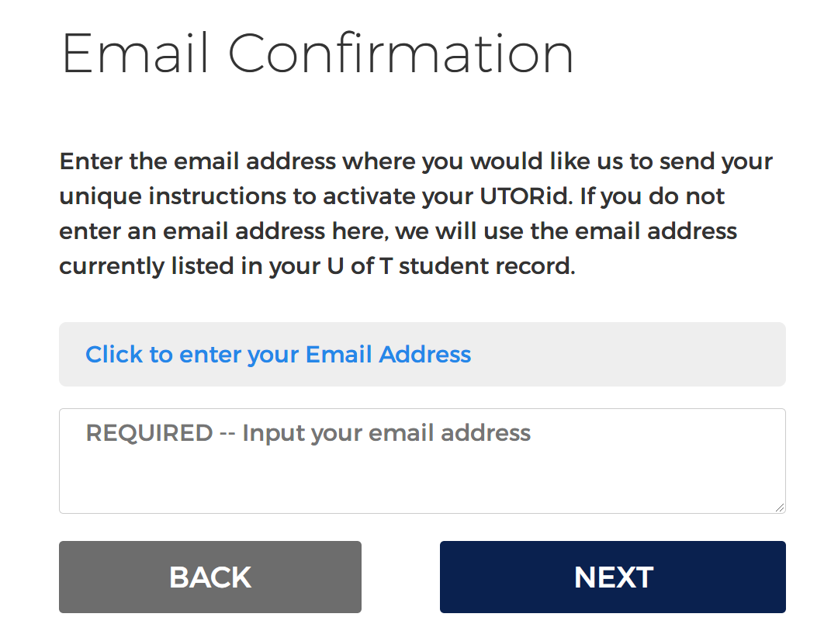Click the blank lower area of the email text box
The image size is (824, 631).
click(x=422, y=485)
